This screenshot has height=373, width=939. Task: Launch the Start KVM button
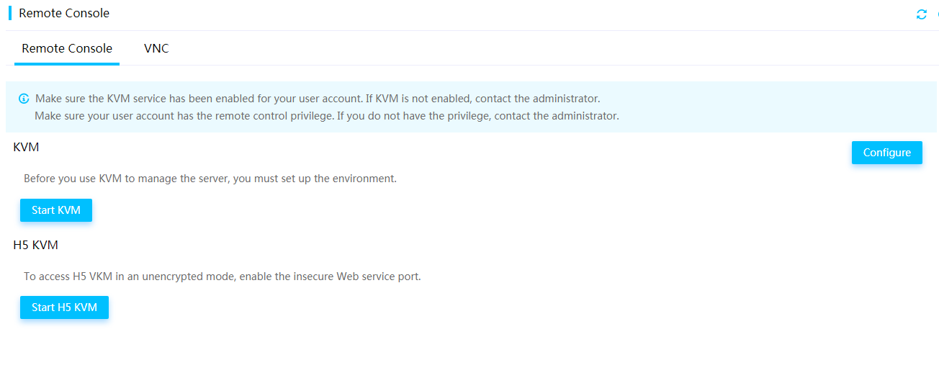pyautogui.click(x=56, y=210)
